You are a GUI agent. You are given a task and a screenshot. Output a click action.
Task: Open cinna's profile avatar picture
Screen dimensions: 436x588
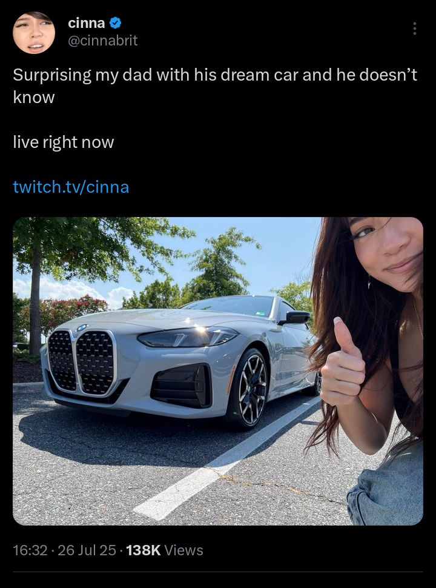34,33
